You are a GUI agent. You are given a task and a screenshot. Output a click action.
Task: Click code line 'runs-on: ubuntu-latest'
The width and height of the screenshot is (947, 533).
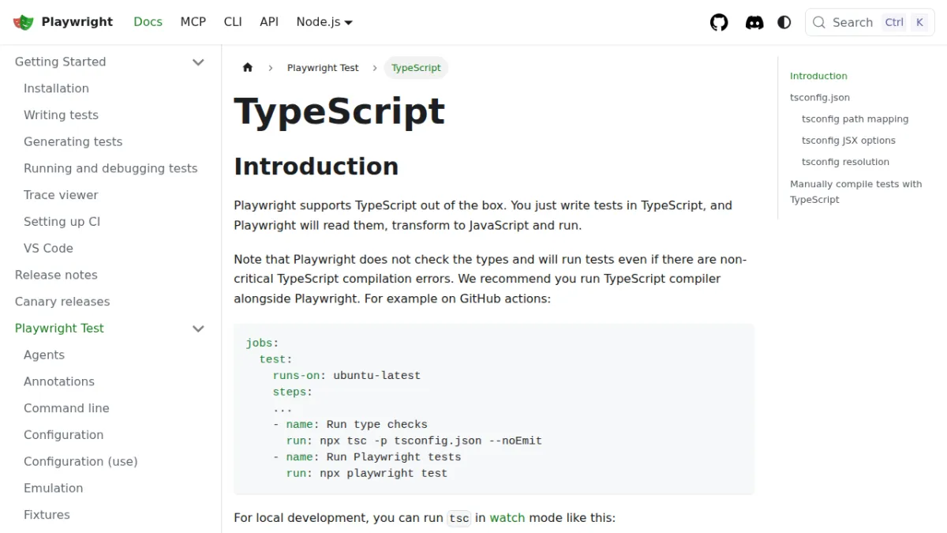pyautogui.click(x=346, y=376)
